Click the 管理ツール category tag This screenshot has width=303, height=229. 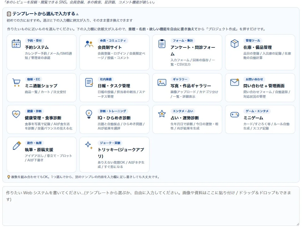(x=253, y=40)
